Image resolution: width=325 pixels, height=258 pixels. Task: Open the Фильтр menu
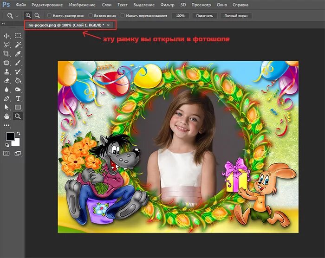point(167,5)
